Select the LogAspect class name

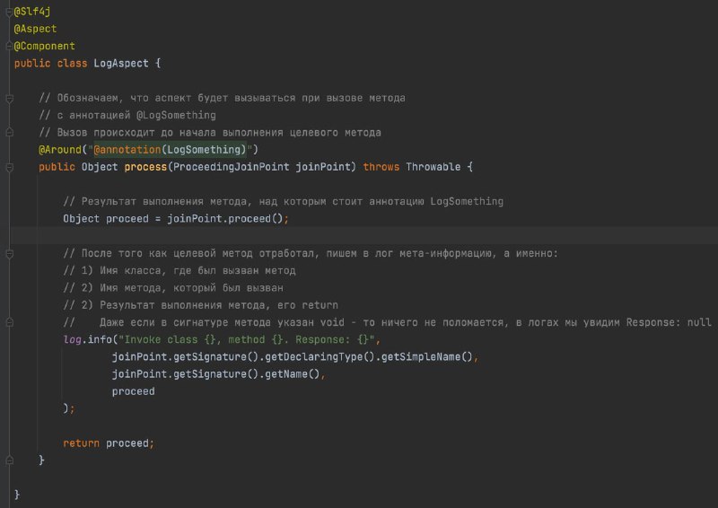(121, 63)
